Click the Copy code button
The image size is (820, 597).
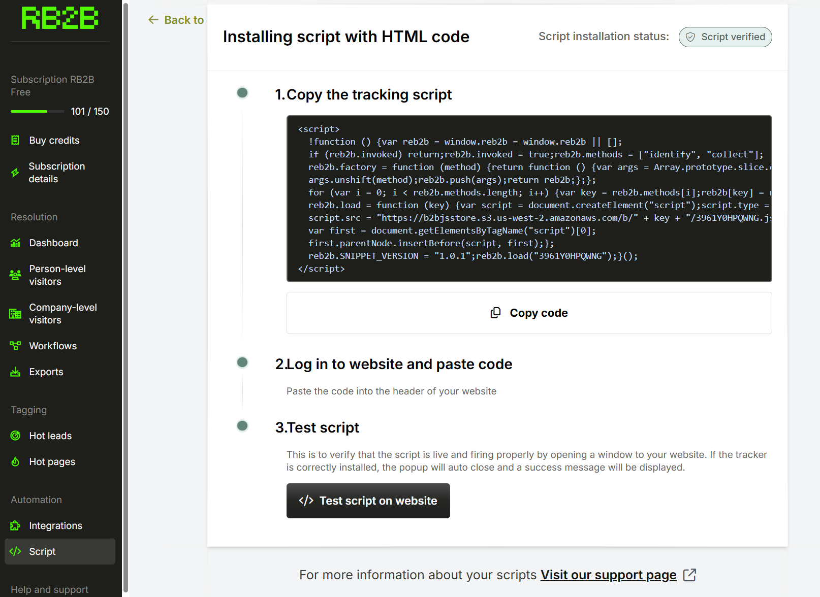coord(529,313)
